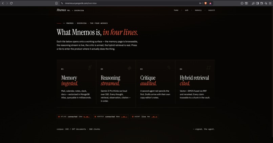Screen dimensions: 273x143
Task: Click the AGENT latency sparkline chart
Action: [154, 117]
